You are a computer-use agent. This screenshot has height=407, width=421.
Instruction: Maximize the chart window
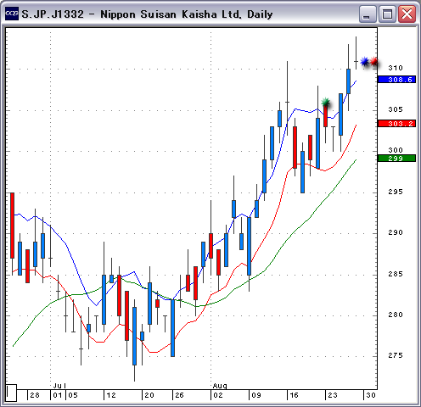point(387,14)
